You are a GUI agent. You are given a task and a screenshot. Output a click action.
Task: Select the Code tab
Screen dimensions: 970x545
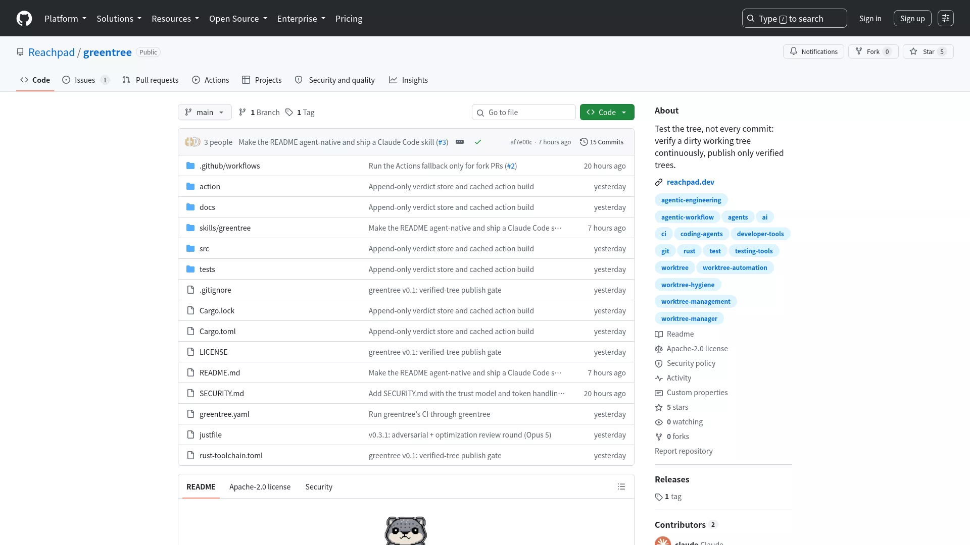point(35,80)
